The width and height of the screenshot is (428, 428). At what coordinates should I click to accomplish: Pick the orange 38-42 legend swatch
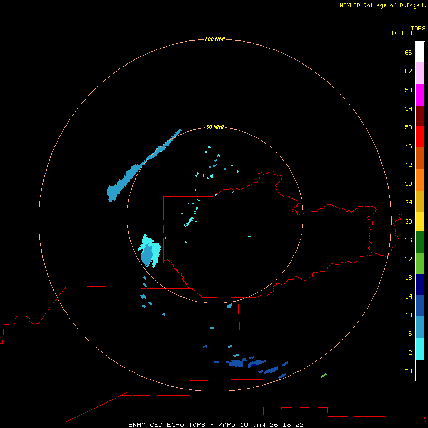420,180
